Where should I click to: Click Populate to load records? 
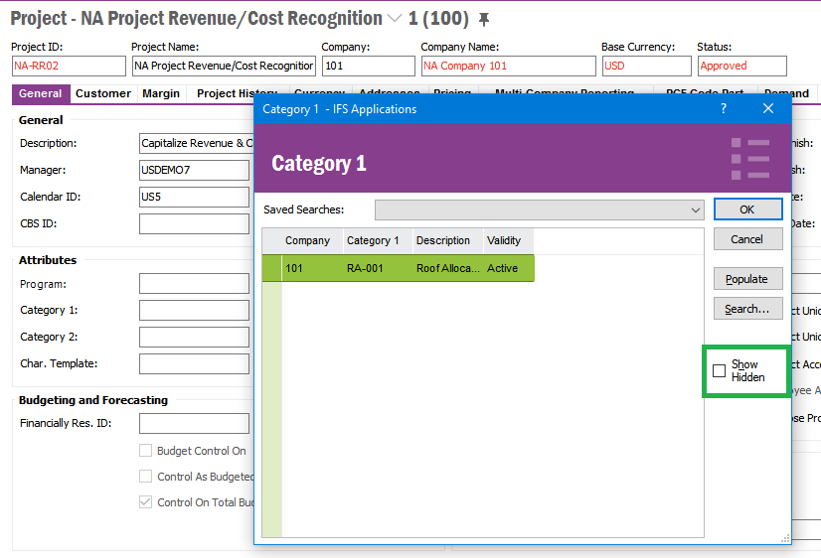coord(747,279)
